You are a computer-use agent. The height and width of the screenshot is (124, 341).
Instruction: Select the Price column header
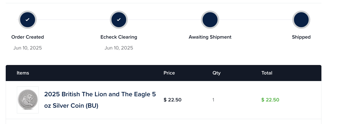click(169, 73)
